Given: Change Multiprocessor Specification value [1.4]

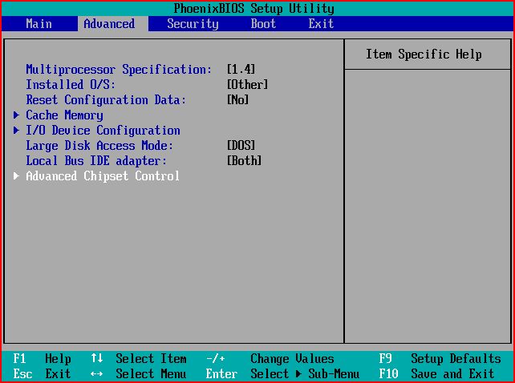Looking at the screenshot, I should click(x=241, y=69).
